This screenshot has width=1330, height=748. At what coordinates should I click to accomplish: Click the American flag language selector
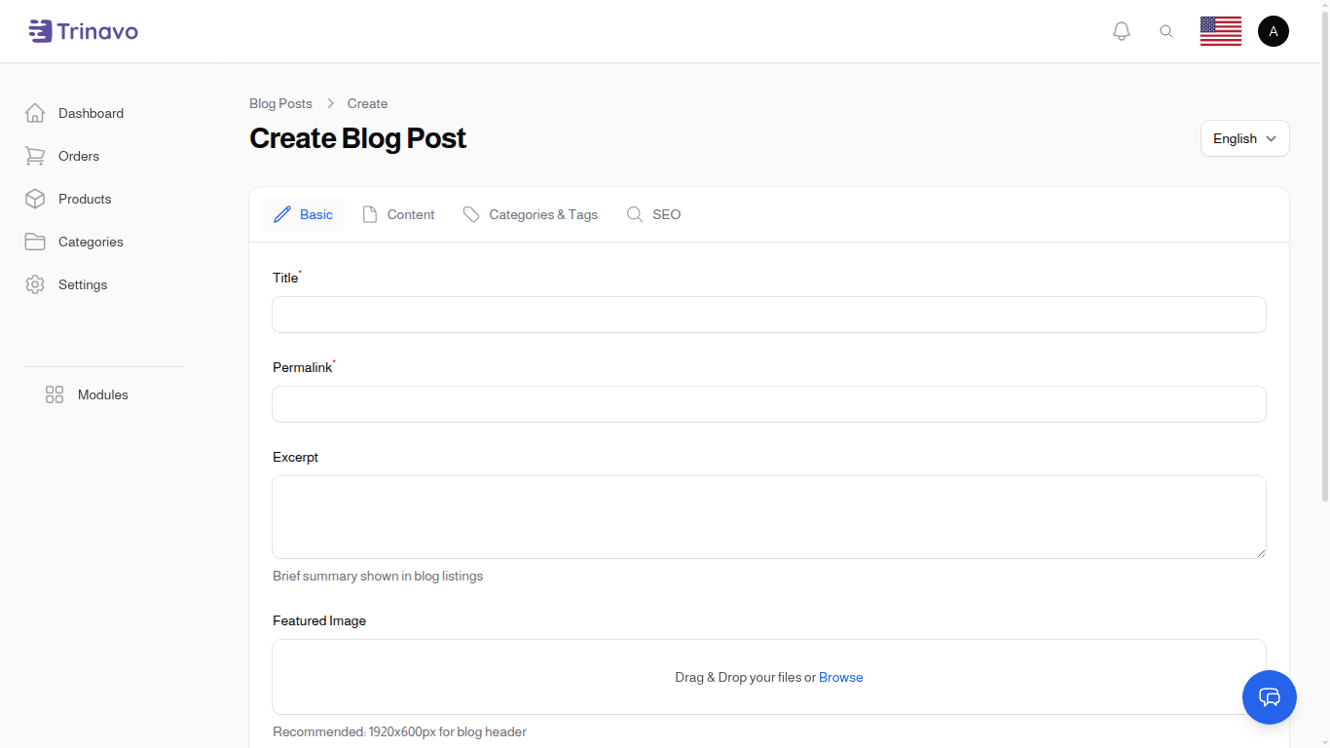click(1220, 30)
